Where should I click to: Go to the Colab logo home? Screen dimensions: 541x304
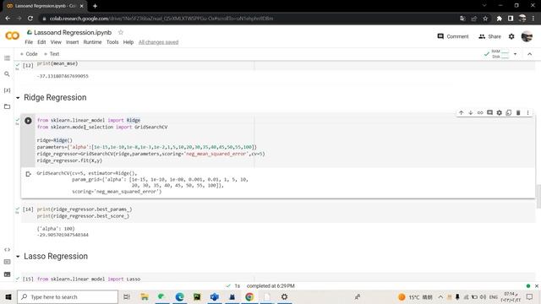13,35
